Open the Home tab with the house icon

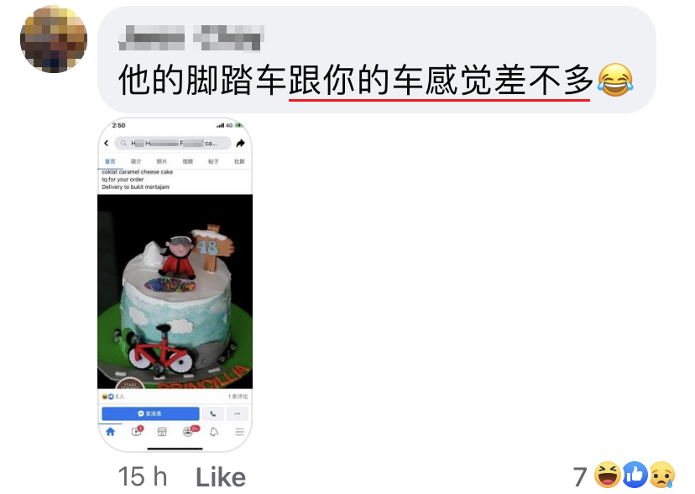[110, 432]
